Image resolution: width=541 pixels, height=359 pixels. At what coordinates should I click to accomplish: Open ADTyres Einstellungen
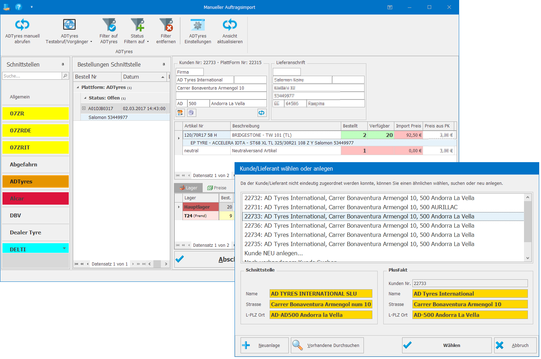198,31
